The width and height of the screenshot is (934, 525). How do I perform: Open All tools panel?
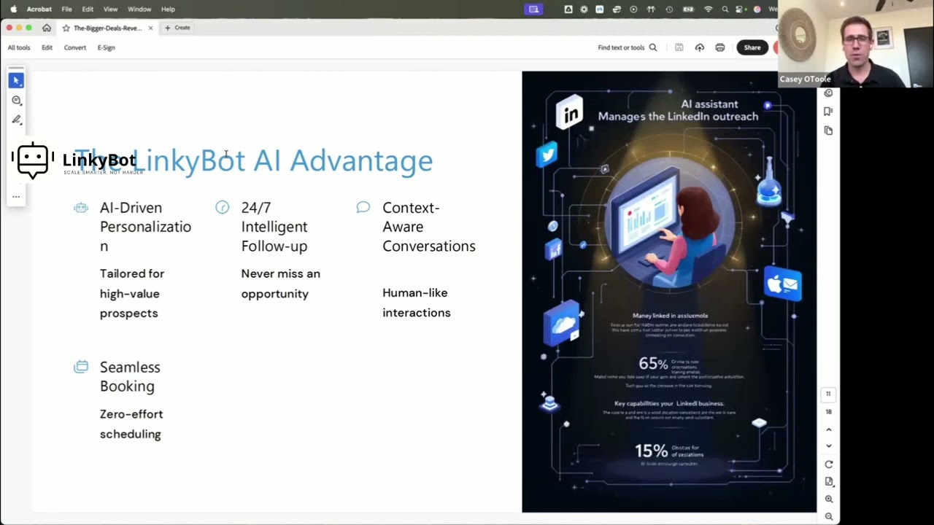point(19,47)
